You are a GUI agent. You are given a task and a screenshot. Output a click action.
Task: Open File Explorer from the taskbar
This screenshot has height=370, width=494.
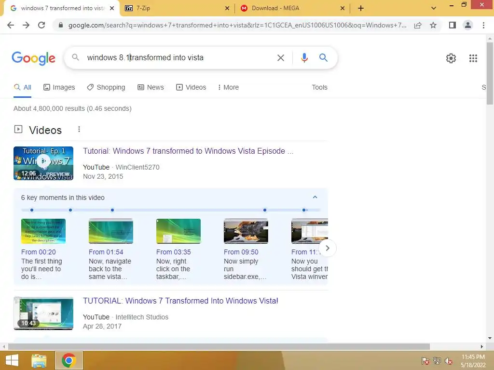[39, 360]
